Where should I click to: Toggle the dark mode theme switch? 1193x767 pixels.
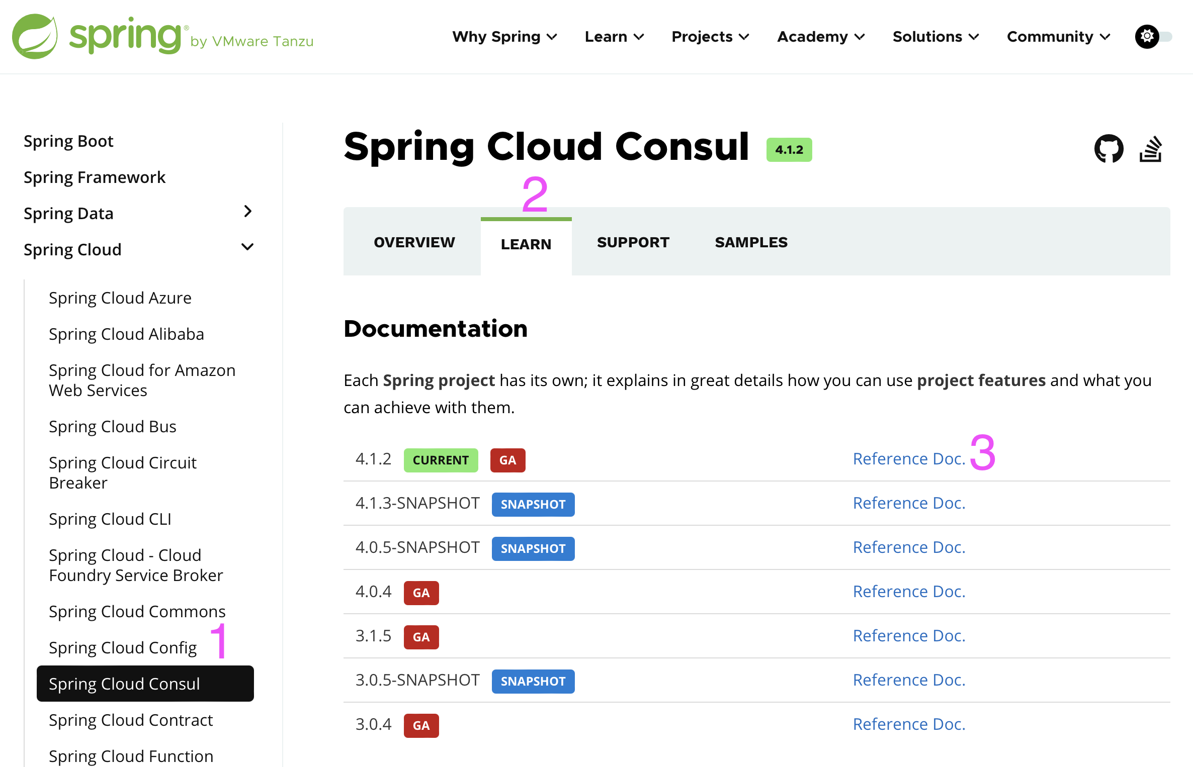click(1153, 37)
